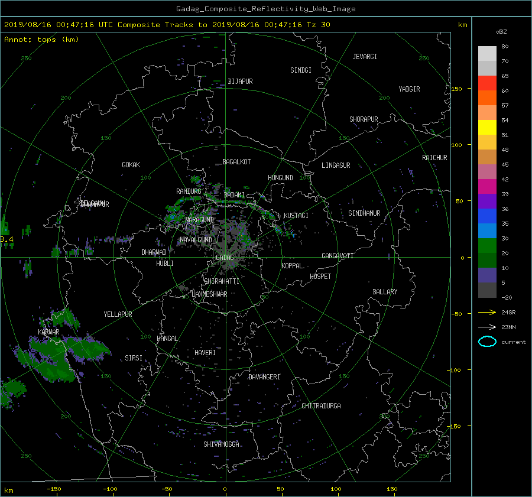Viewport: 532px width, 497px height.
Task: Click the KARWAR city label
Action: point(48,332)
